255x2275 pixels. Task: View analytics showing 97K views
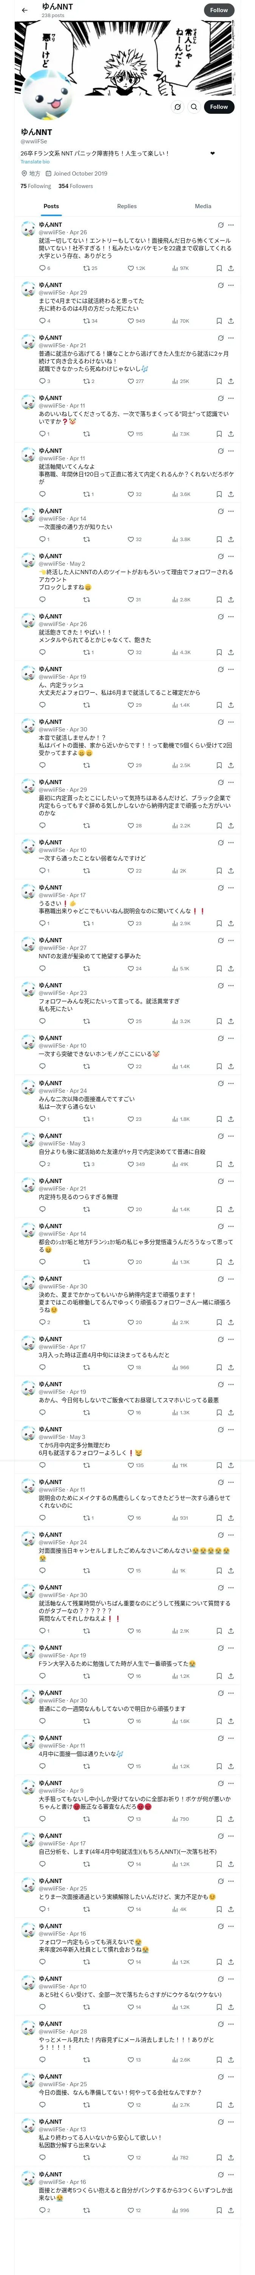click(x=180, y=268)
